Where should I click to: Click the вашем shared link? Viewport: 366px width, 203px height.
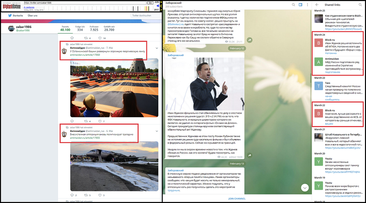329,124
